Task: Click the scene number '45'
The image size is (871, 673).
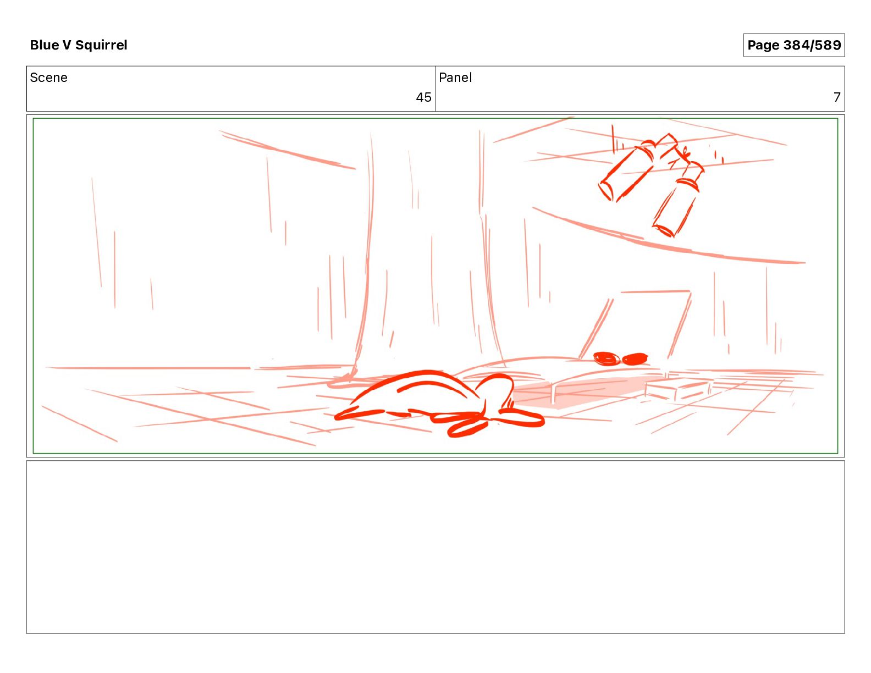Action: pyautogui.click(x=423, y=97)
